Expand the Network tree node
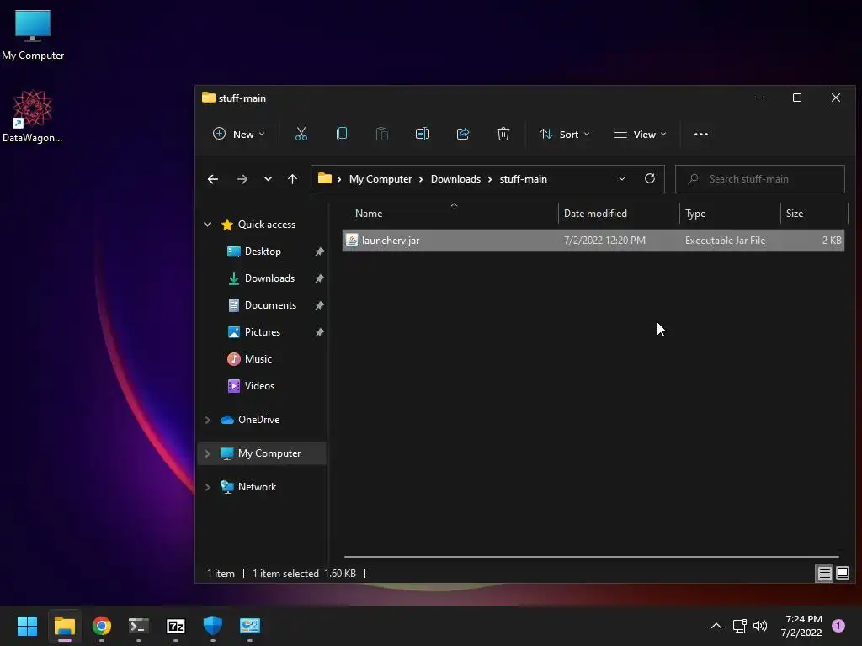 pos(207,487)
